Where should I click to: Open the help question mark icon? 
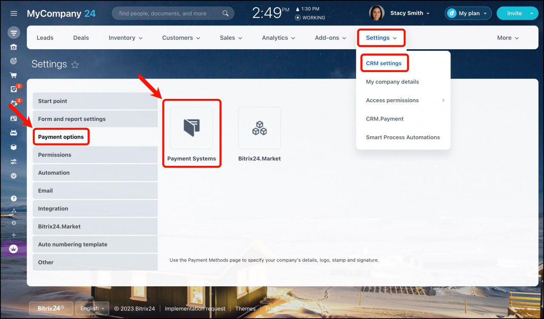click(14, 199)
